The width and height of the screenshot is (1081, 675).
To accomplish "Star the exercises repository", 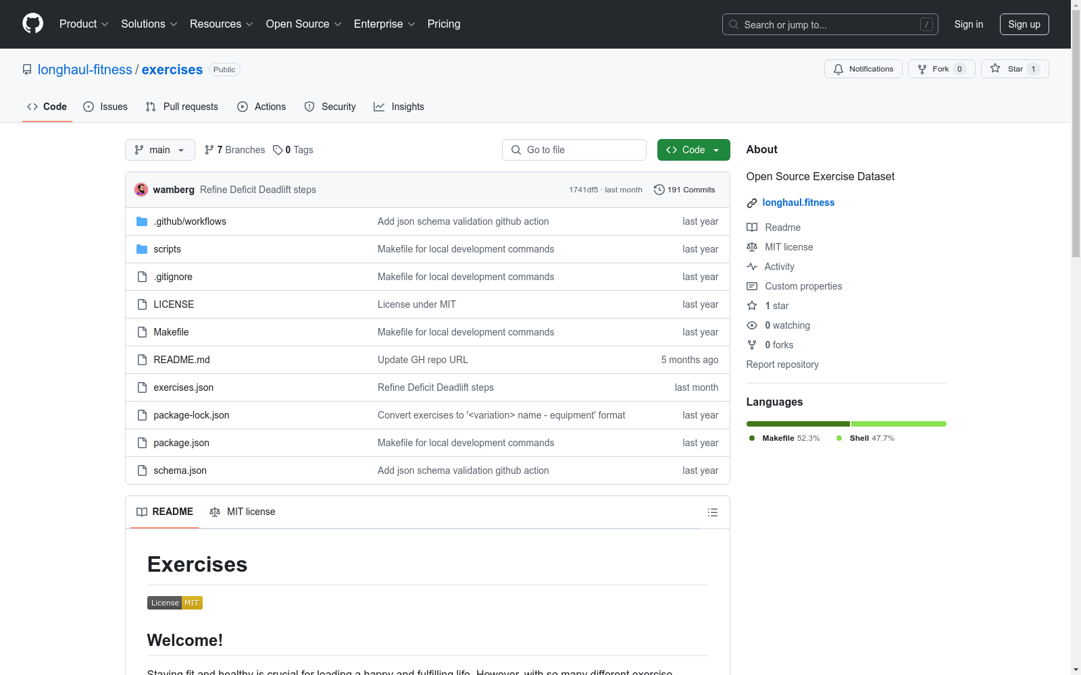I will [1015, 69].
